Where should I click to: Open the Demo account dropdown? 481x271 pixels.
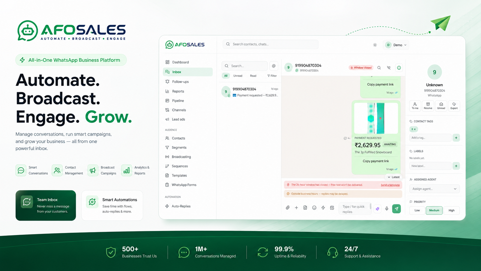pos(396,45)
